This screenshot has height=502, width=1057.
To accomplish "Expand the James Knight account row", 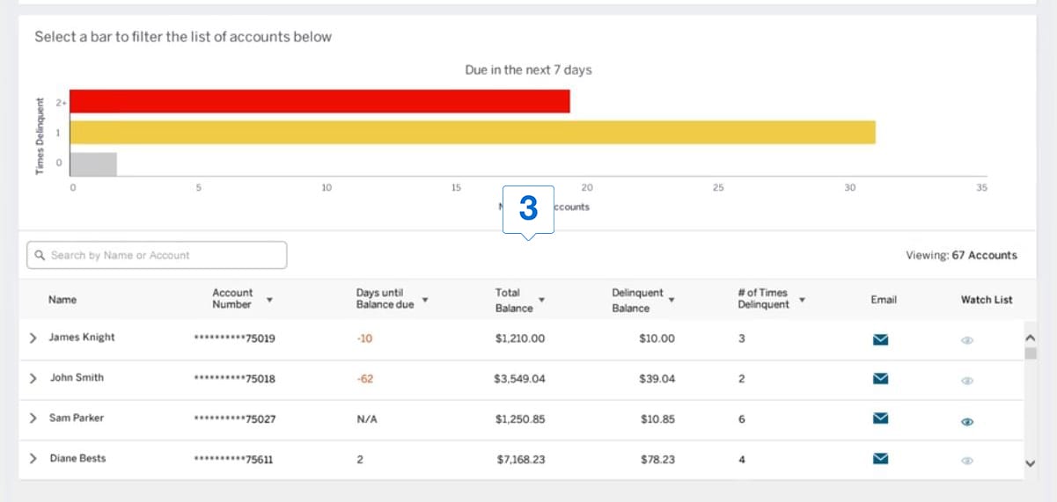I will click(x=33, y=338).
